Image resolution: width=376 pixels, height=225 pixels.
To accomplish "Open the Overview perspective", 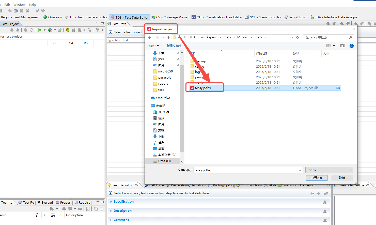I will coord(53,17).
